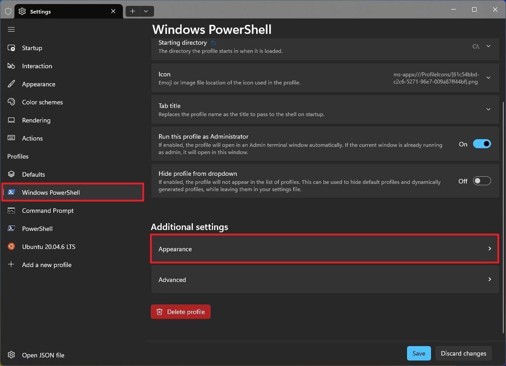Select the Startup section icon
506x366 pixels.
pyautogui.click(x=11, y=48)
